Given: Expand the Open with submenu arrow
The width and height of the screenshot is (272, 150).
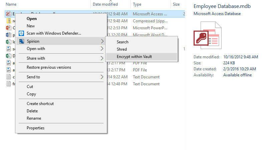Looking at the screenshot, I should (x=102, y=49).
